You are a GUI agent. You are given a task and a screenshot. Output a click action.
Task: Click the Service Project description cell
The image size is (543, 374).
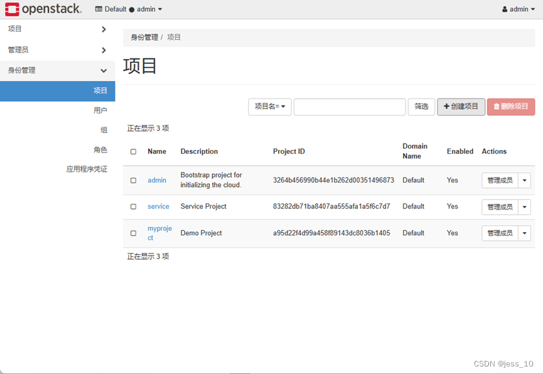pyautogui.click(x=203, y=206)
